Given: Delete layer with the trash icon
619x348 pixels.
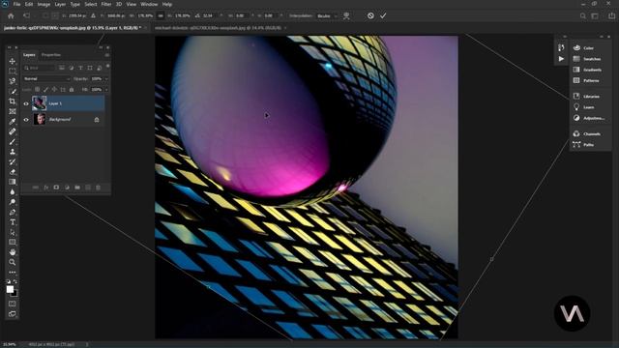Looking at the screenshot, I should (x=98, y=188).
